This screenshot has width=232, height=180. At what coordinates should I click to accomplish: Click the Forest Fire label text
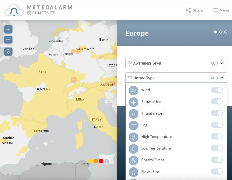click(150, 172)
